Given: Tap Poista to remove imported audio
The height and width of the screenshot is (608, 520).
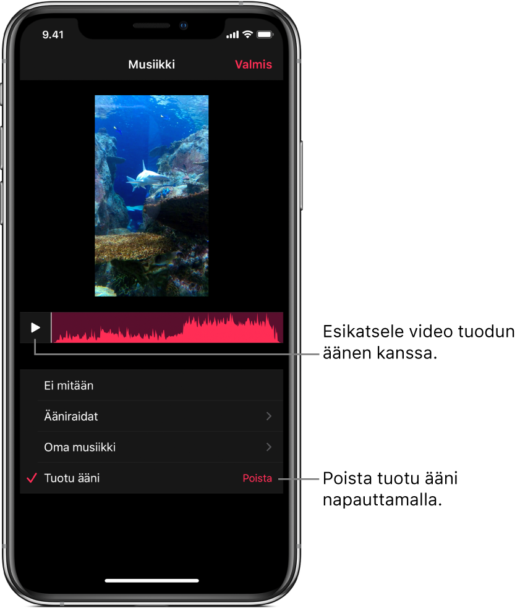Looking at the screenshot, I should click(x=257, y=478).
